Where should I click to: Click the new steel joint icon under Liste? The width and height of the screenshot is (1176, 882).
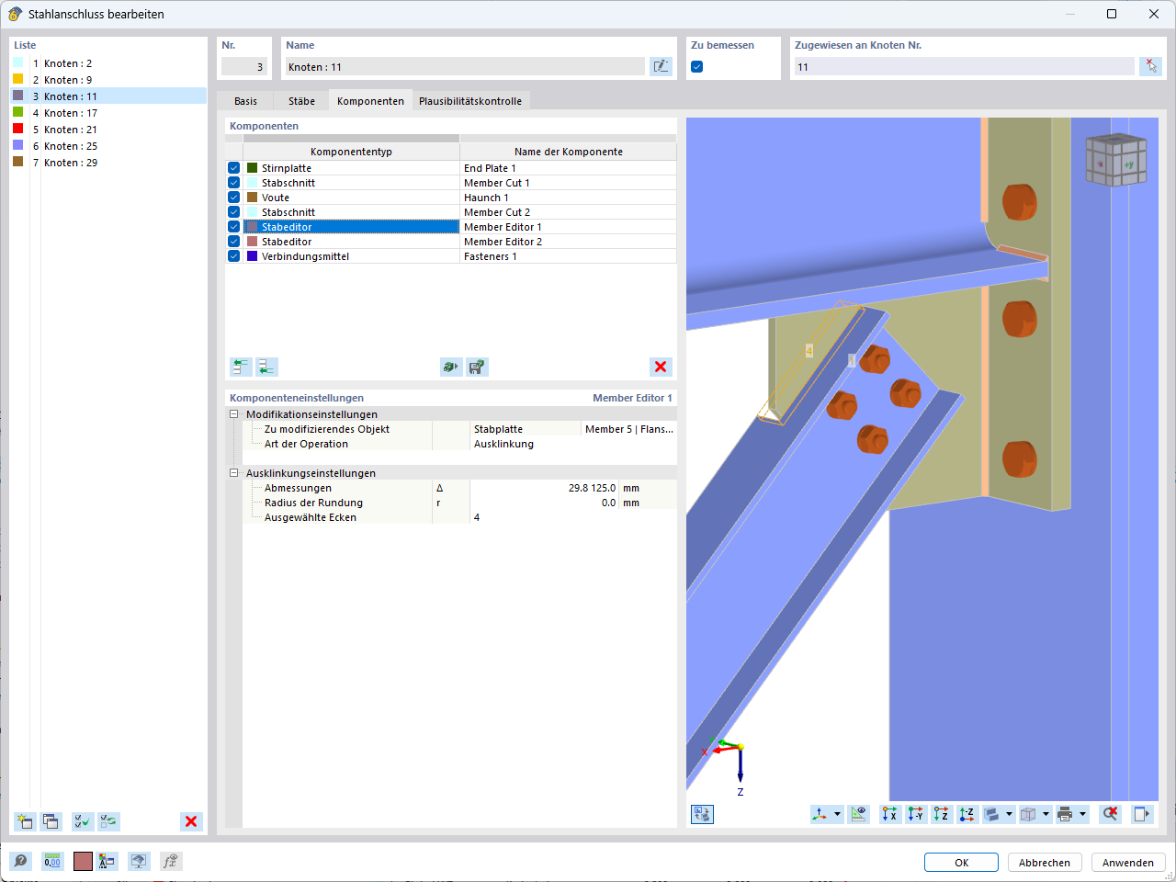pyautogui.click(x=25, y=821)
